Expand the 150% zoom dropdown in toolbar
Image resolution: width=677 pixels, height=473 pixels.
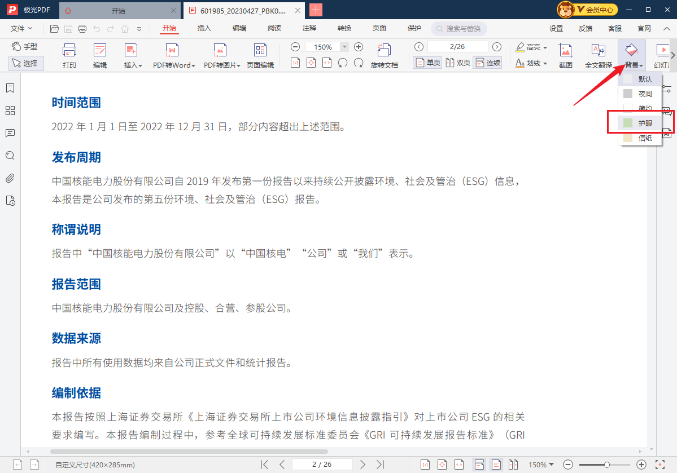click(x=344, y=47)
